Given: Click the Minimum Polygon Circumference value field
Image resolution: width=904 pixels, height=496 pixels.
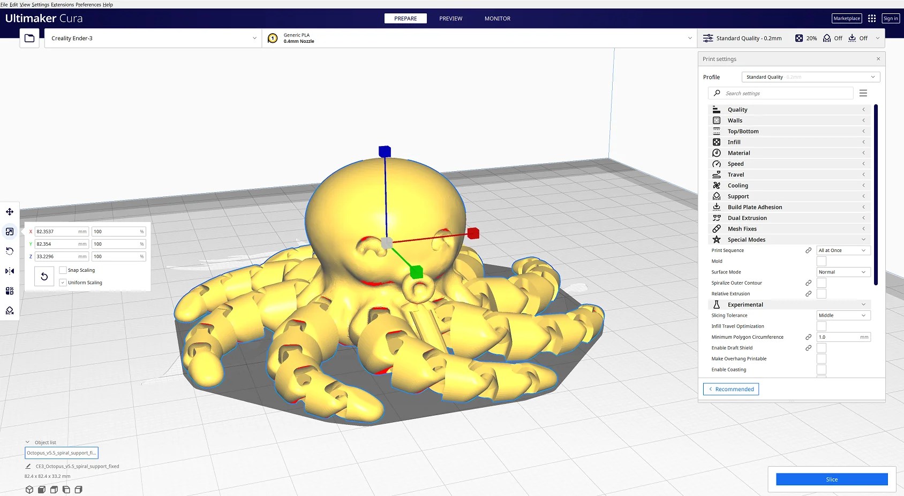Looking at the screenshot, I should click(843, 337).
